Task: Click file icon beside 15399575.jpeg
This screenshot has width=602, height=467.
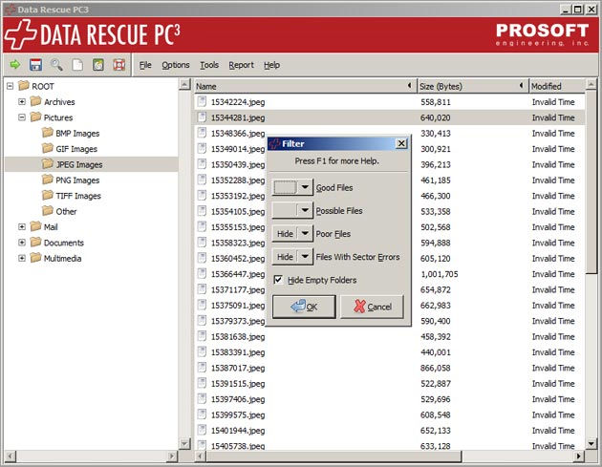Action: (202, 414)
